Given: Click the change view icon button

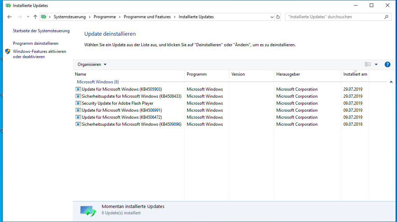Looking at the screenshot, I should point(368,64).
